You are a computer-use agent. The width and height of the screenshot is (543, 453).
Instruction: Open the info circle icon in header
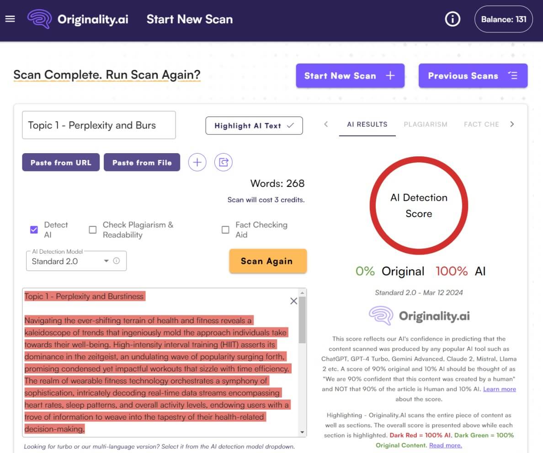tap(452, 19)
